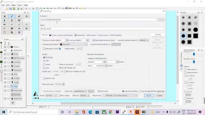Adjust the brush Intensity slider
Viewport: 205px width, 115px height.
tap(194, 62)
